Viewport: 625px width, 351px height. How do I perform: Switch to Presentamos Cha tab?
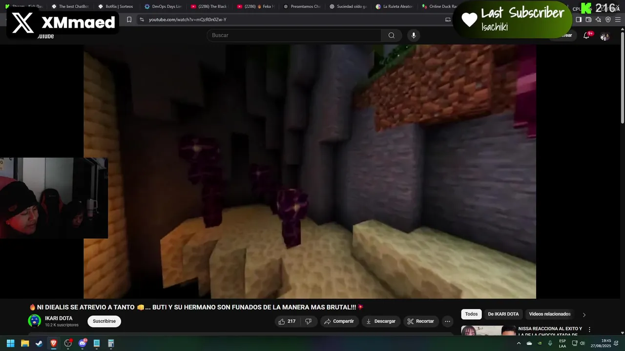(302, 6)
